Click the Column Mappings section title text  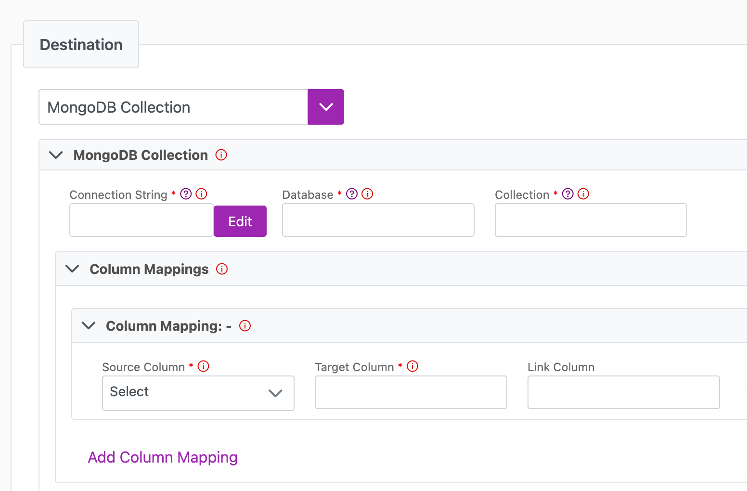click(149, 269)
